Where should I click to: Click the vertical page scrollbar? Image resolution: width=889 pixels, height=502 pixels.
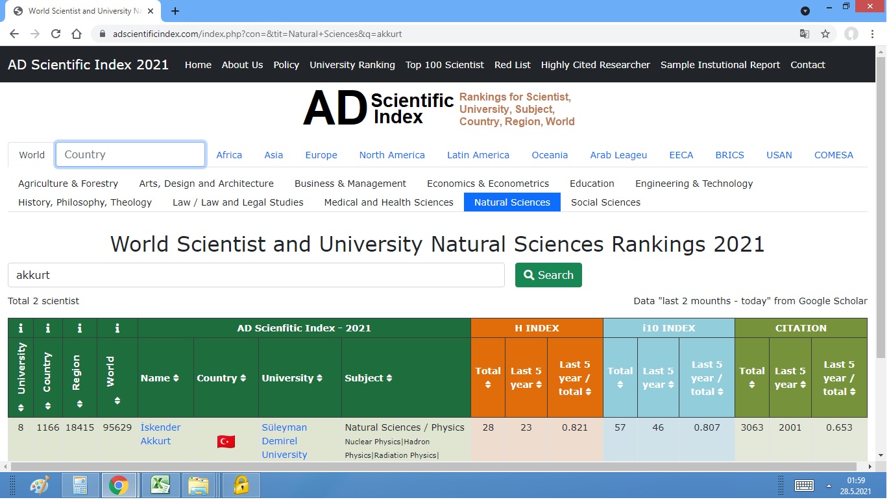[881, 208]
